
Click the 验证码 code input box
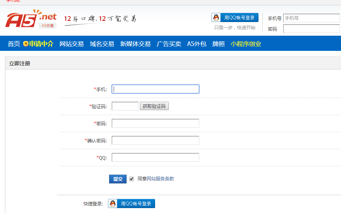coord(125,106)
